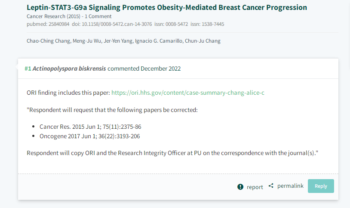Screen dimensions: 350x208
Task: Click the author names line
Action: point(123,41)
